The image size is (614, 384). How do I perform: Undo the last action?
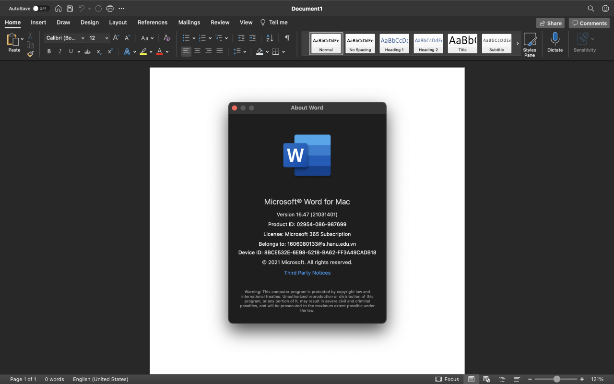click(82, 9)
